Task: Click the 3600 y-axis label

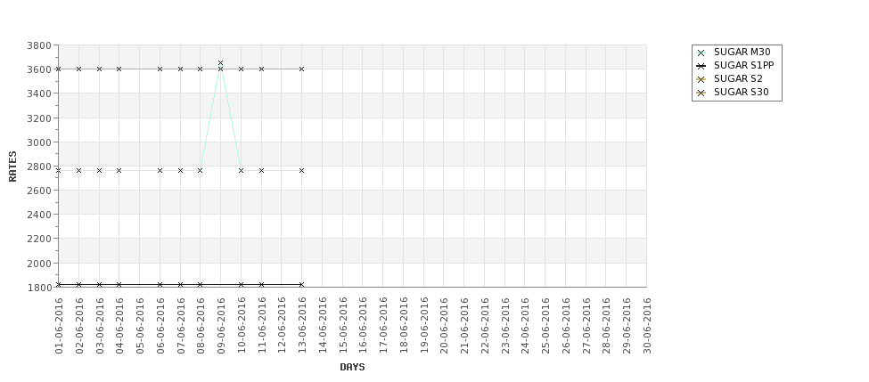Action: tap(39, 69)
